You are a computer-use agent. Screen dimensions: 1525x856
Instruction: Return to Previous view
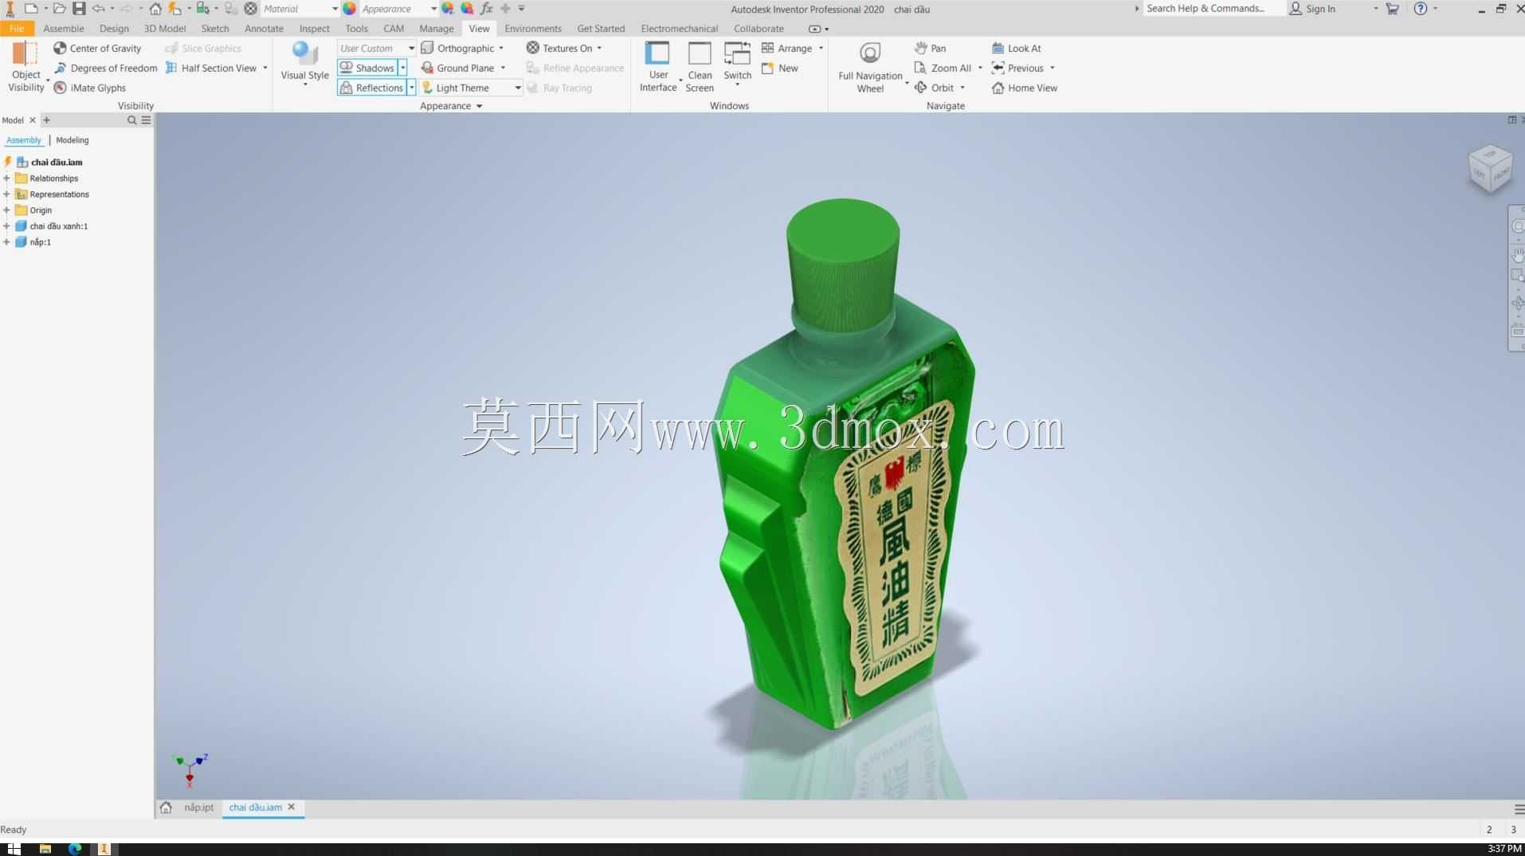click(1017, 68)
